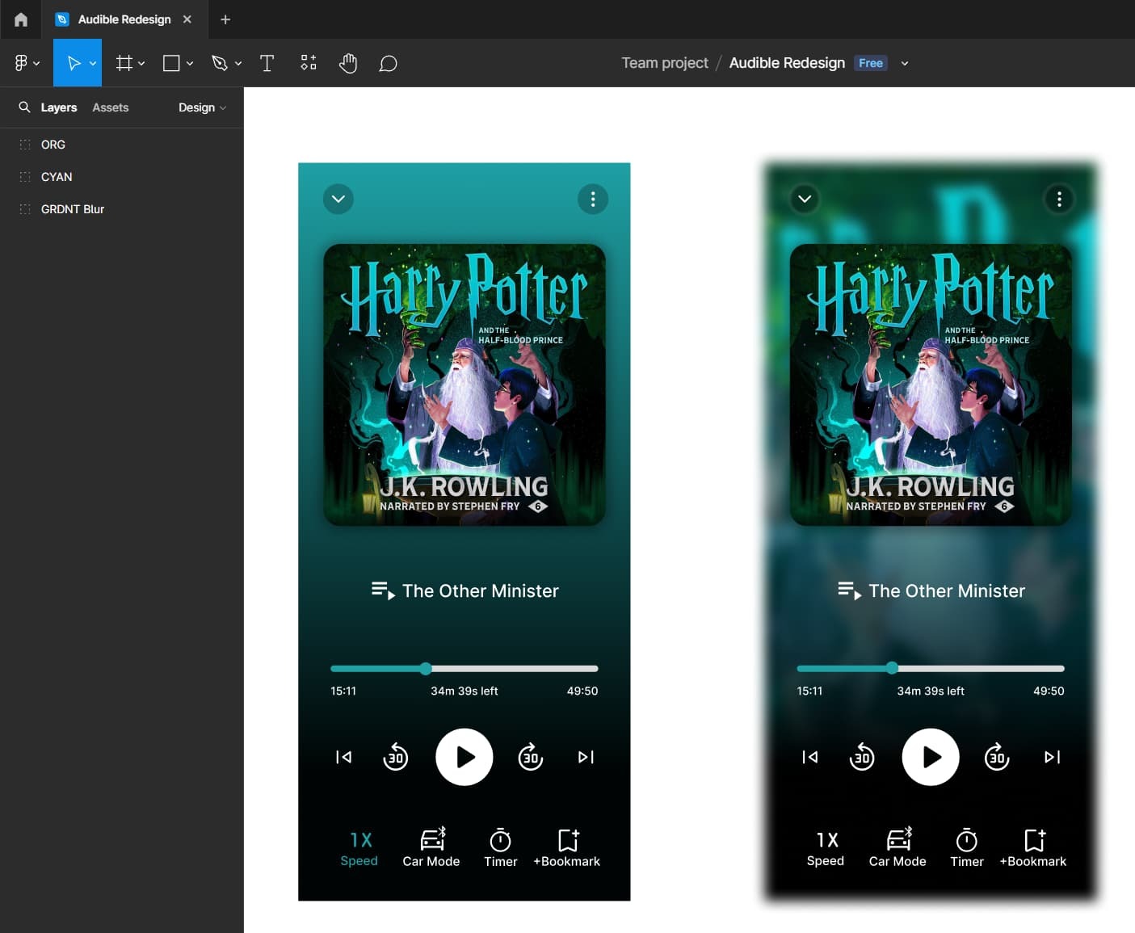Click Timer in cyan mockup
Image resolution: width=1135 pixels, height=933 pixels.
[501, 847]
